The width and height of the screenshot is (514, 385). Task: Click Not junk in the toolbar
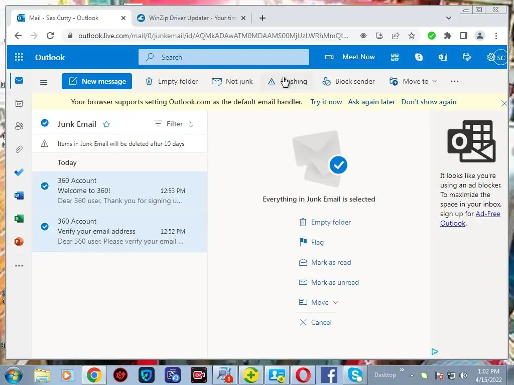tap(232, 81)
